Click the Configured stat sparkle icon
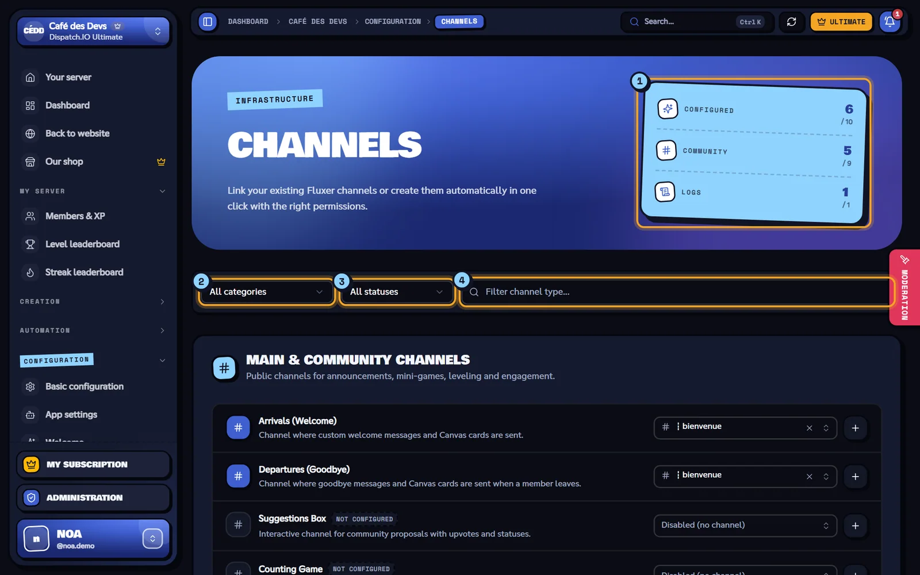Image resolution: width=920 pixels, height=575 pixels. [x=668, y=109]
